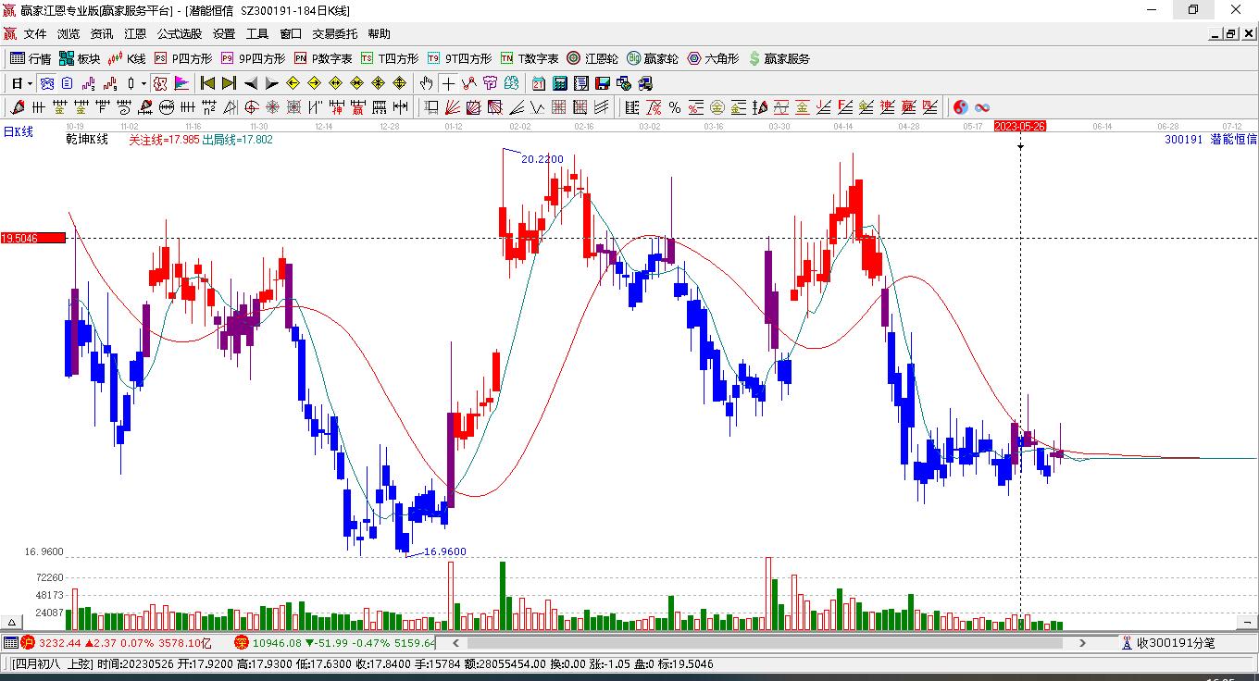Open 赢家服务 with the dollar icon
Image resolution: width=1259 pixels, height=681 pixels.
779,58
